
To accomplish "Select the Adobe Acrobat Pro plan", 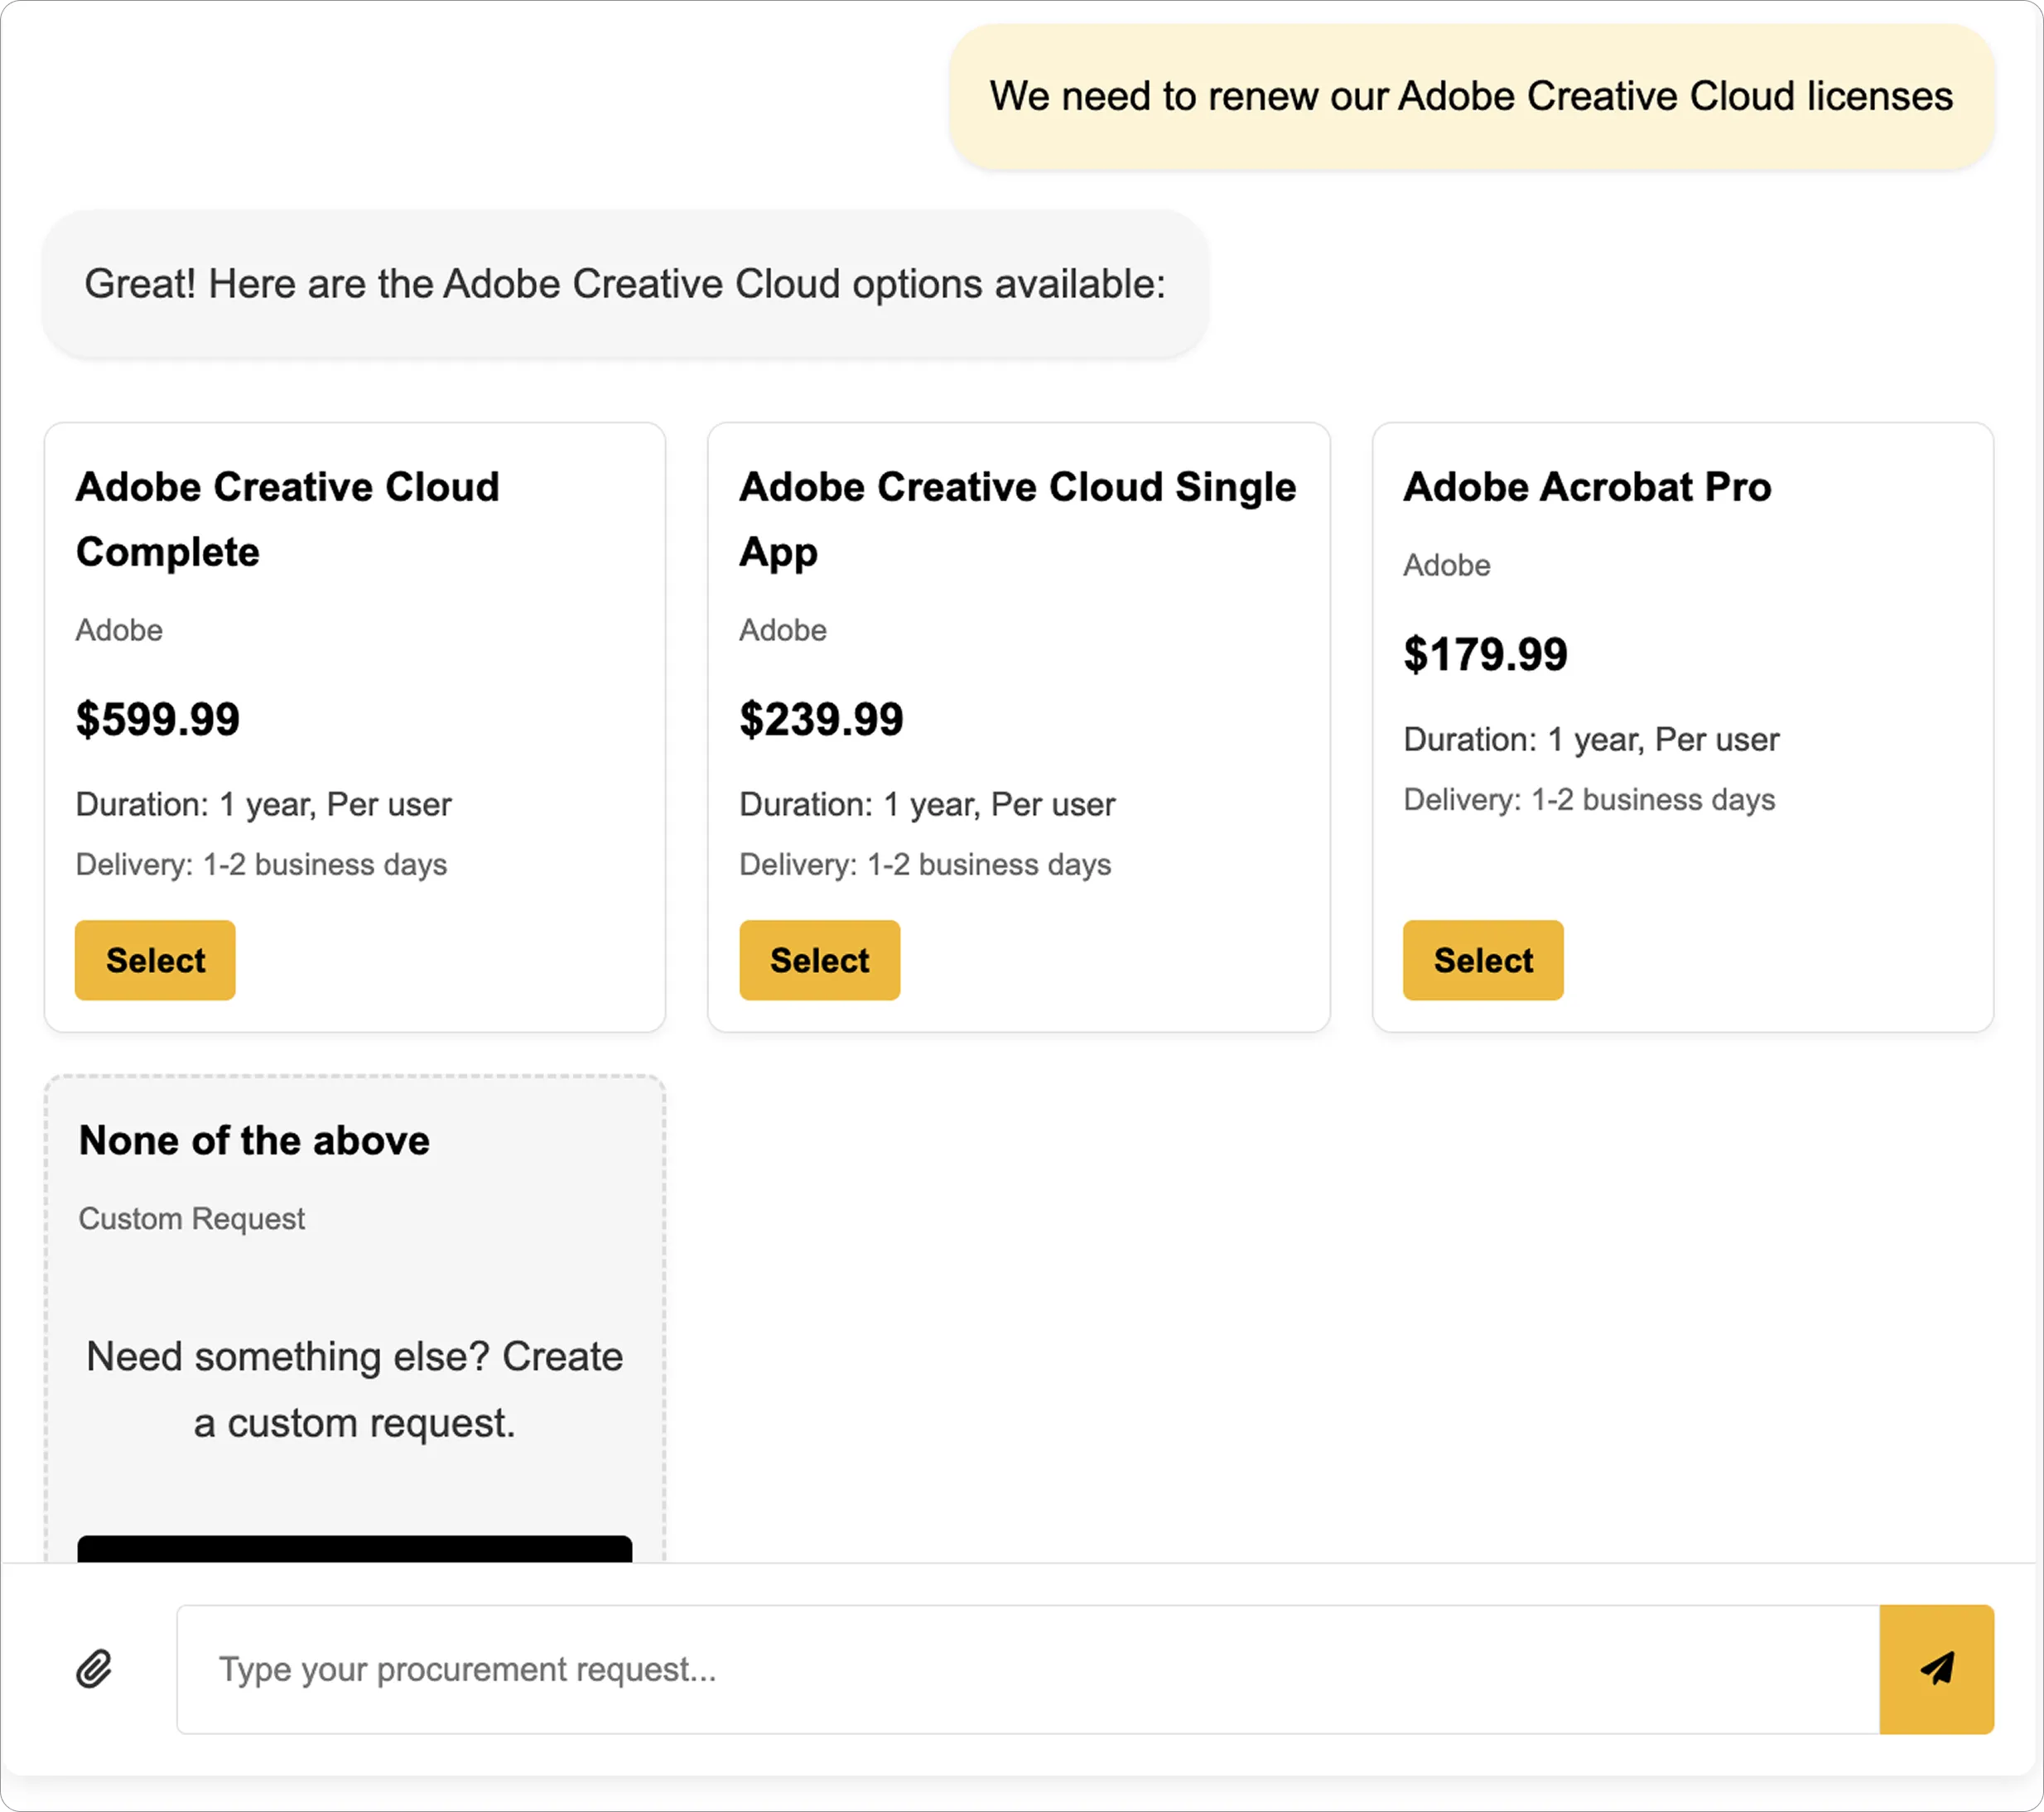I will coord(1483,960).
